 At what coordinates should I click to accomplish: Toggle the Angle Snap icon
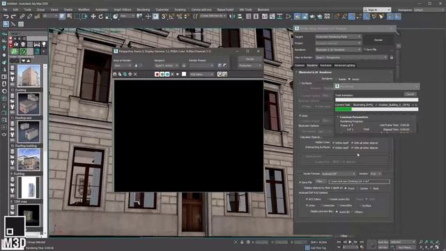[x=172, y=17]
